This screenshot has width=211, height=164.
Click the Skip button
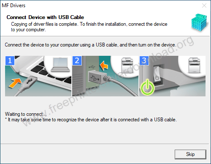tap(190, 154)
